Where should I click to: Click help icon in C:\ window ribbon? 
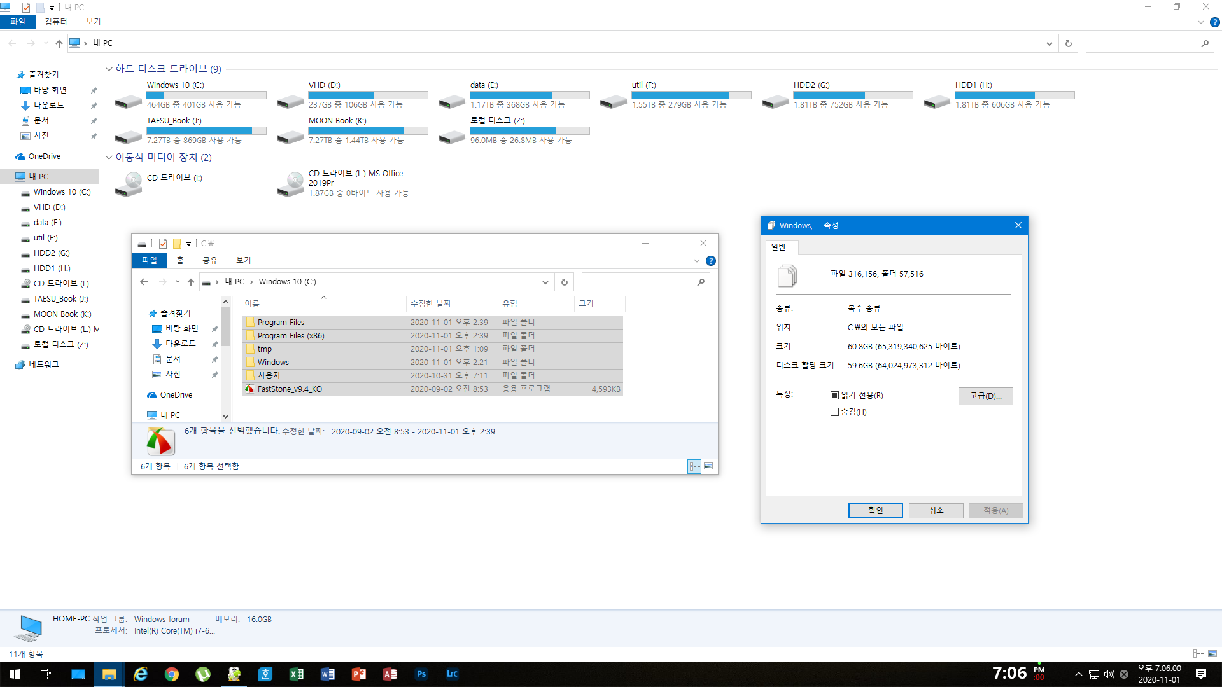pyautogui.click(x=711, y=261)
